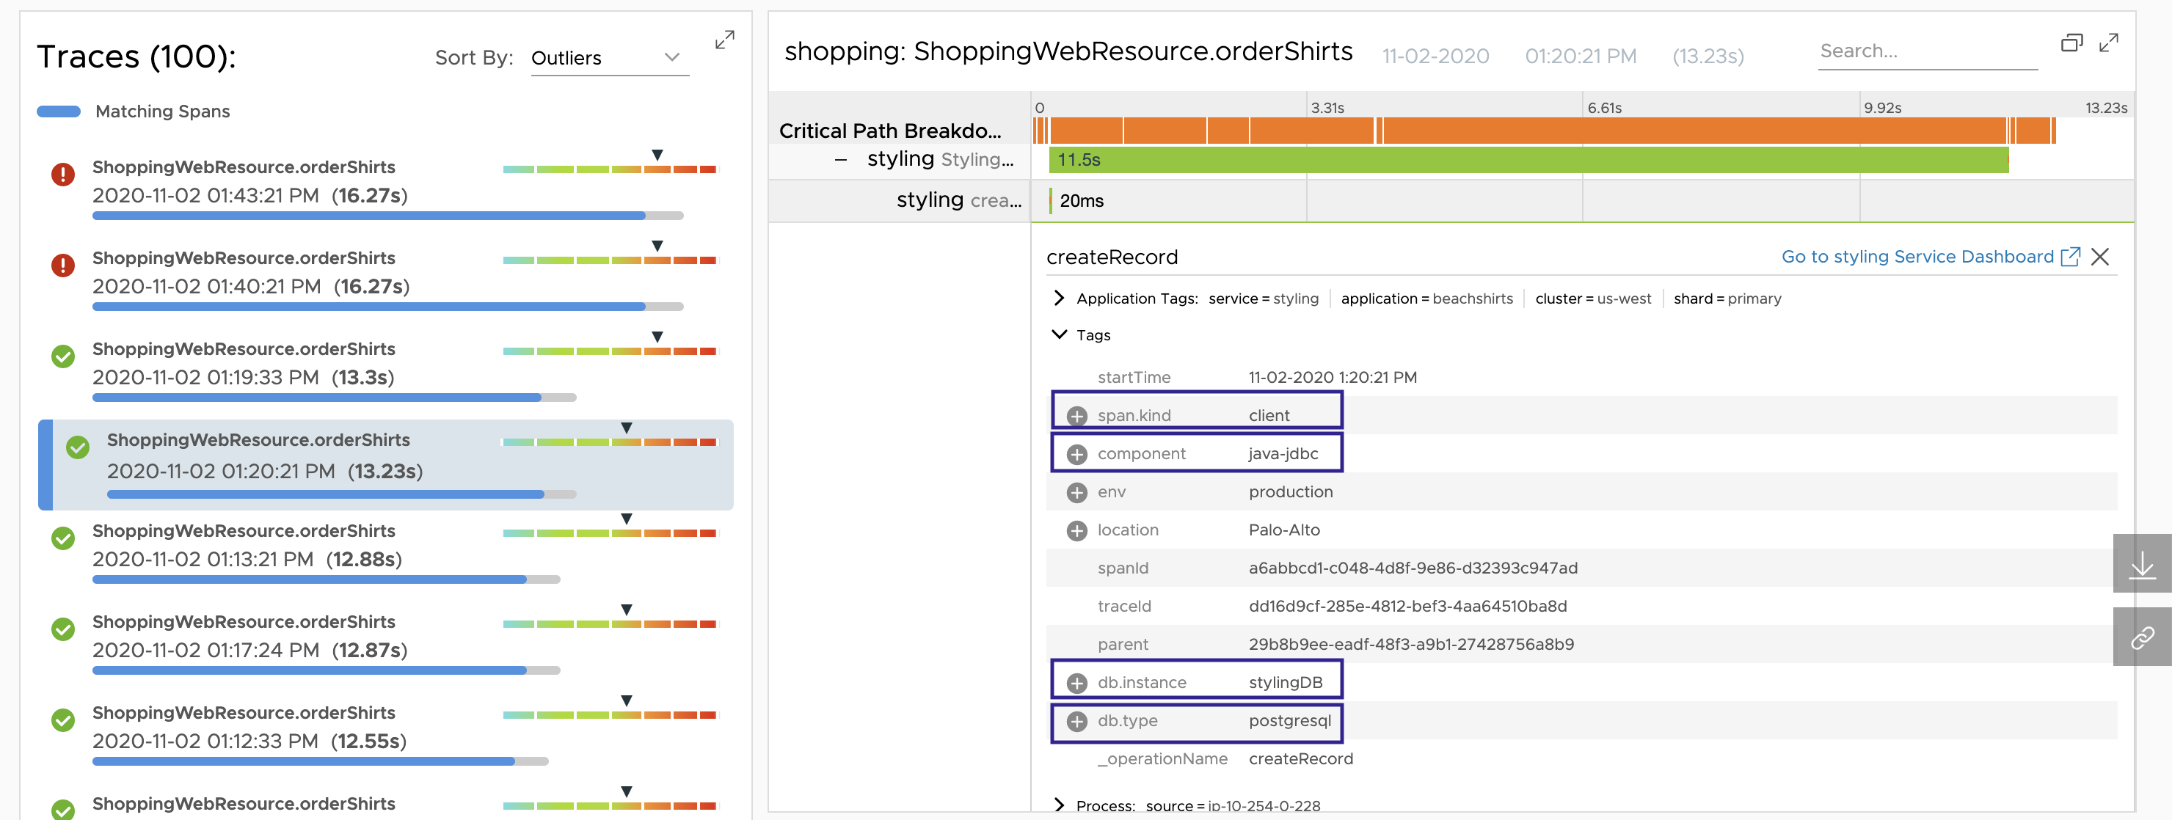Add env tag filter via plus icon
Image resolution: width=2172 pixels, height=820 pixels.
point(1076,492)
